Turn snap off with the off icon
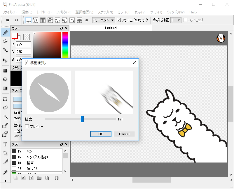Viewport: 234px width, 189px height. click(x=28, y=20)
